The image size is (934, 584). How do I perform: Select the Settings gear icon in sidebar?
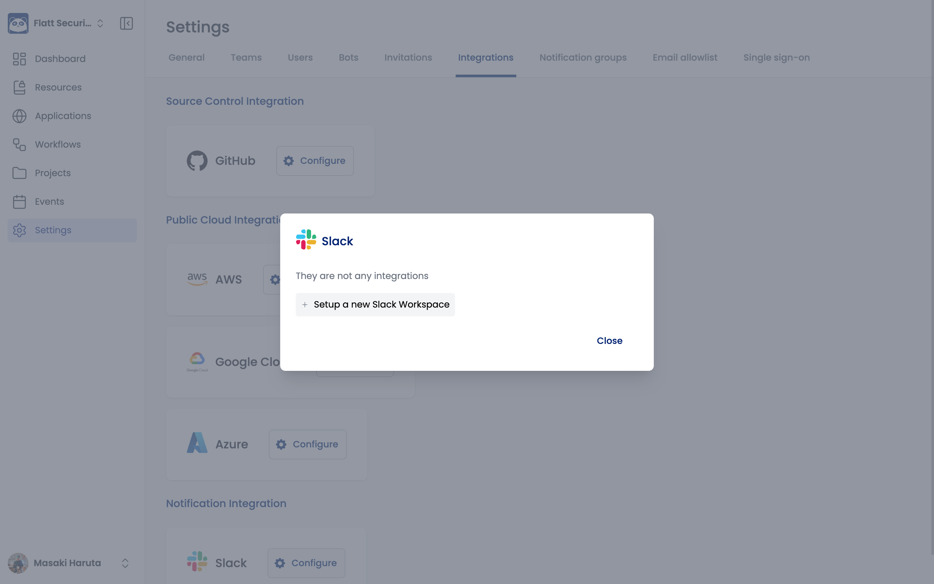click(x=19, y=230)
